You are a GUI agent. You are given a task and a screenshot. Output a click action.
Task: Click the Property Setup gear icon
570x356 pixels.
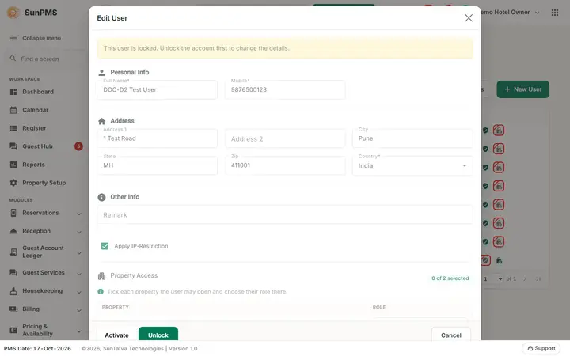pos(13,183)
